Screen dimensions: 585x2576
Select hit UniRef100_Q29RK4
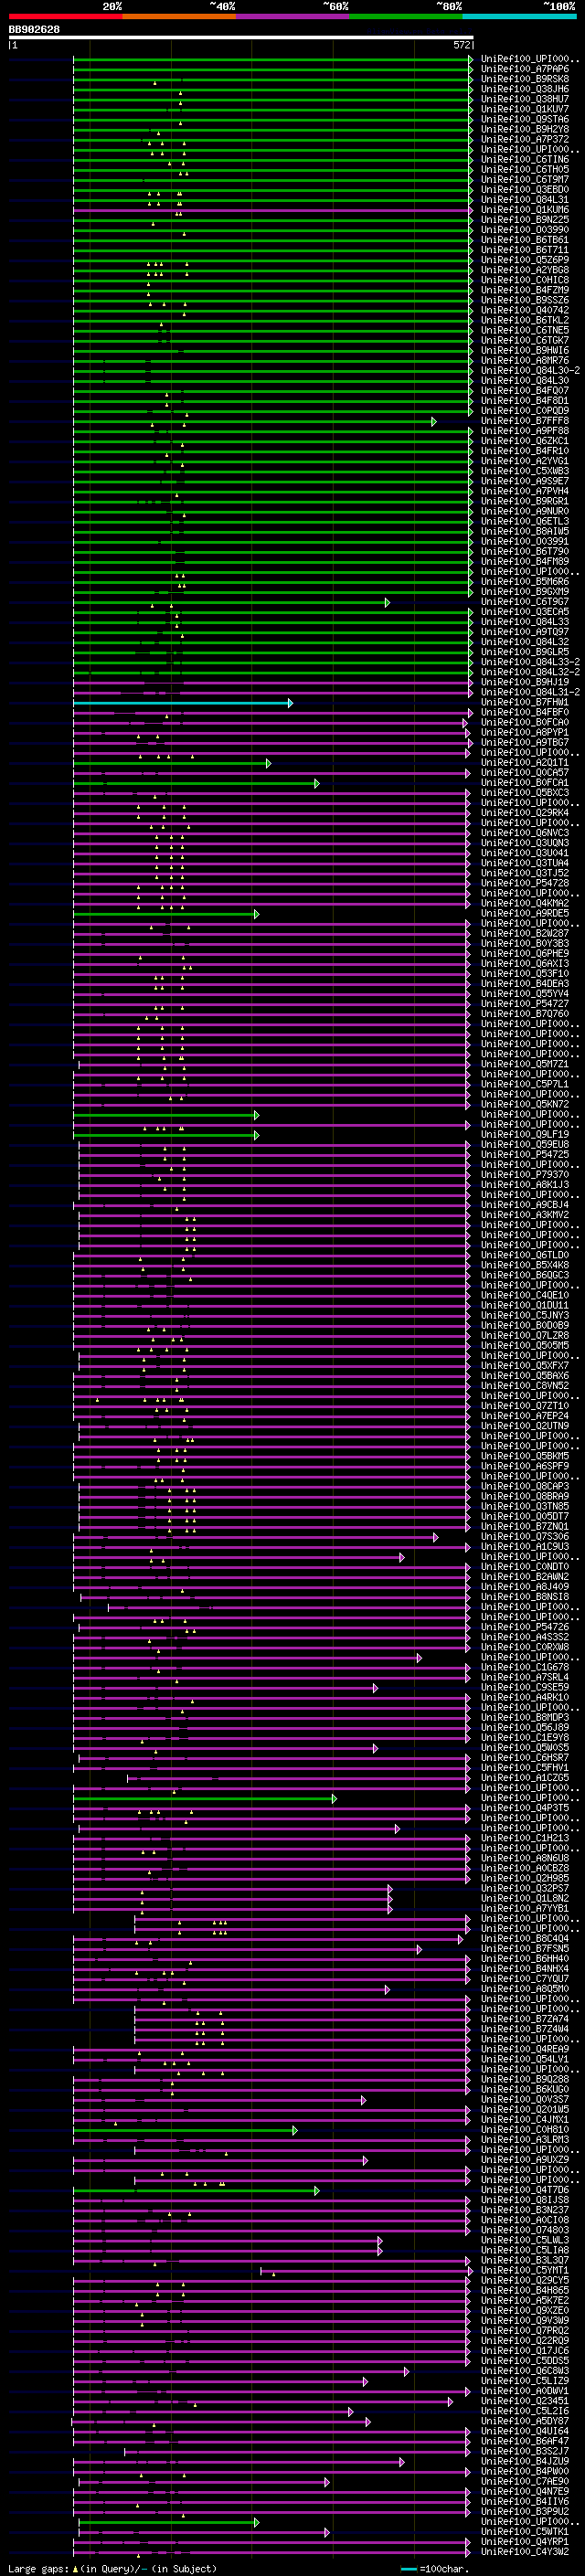524,813
